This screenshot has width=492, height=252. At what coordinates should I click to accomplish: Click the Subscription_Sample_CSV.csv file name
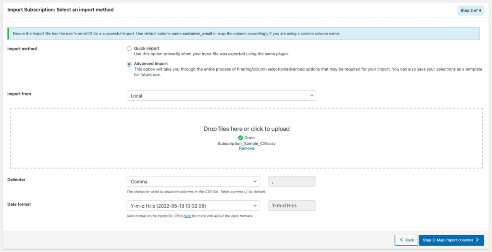point(246,143)
